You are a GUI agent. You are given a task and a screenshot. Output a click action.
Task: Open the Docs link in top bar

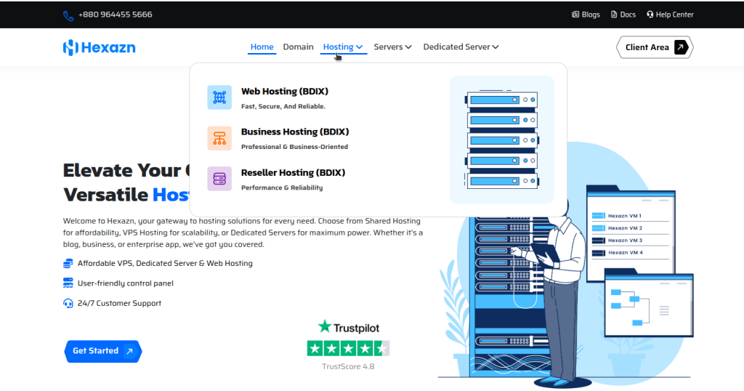tap(623, 15)
